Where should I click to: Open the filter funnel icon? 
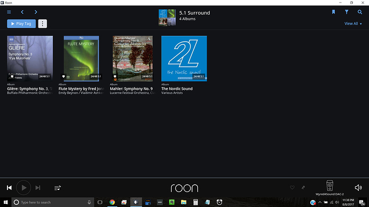347,12
